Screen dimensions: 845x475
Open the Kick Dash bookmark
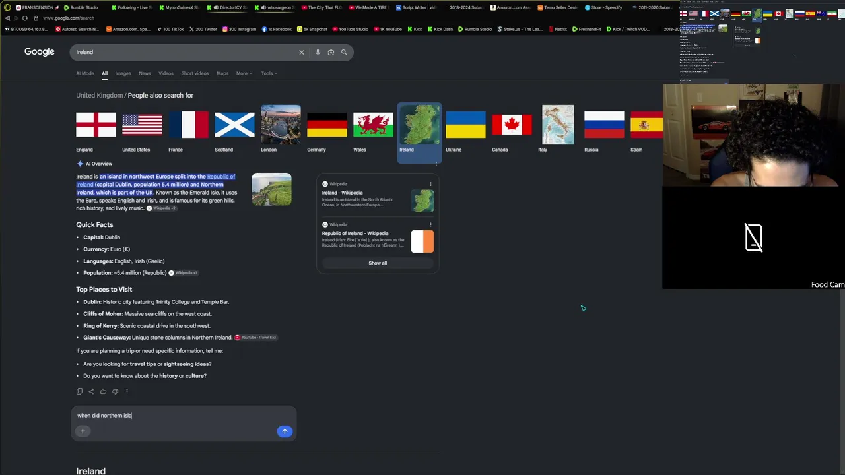point(440,29)
